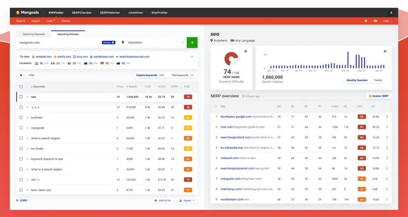Click the KD 74 badge for seo row
Image resolution: width=408 pixels, height=217 pixels.
click(188, 97)
